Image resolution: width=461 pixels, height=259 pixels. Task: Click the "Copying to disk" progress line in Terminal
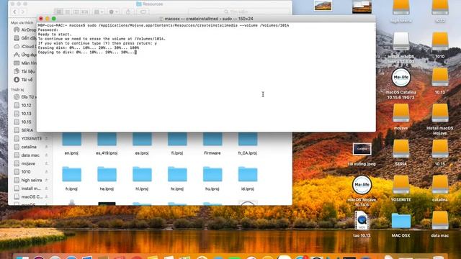tap(86, 53)
